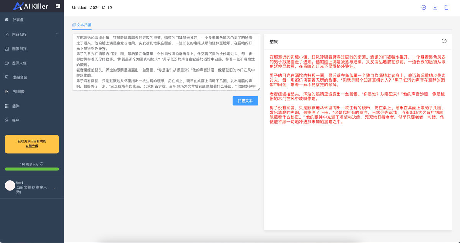This screenshot has height=243, width=460.
Task: Show the results info icon
Action: (444, 41)
